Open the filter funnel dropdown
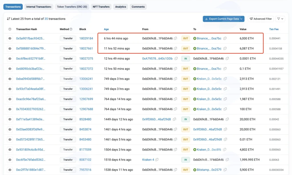Image resolution: width=292 pixels, height=175 pixels. (280, 19)
